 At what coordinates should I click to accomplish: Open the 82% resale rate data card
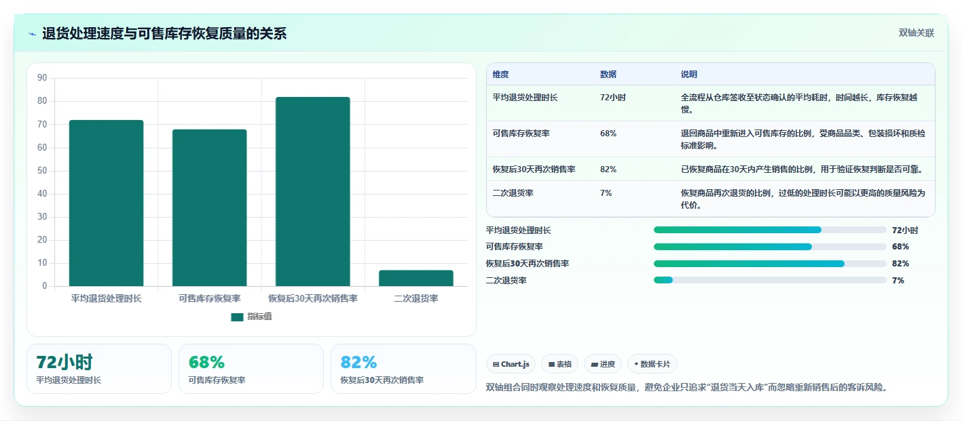click(403, 369)
